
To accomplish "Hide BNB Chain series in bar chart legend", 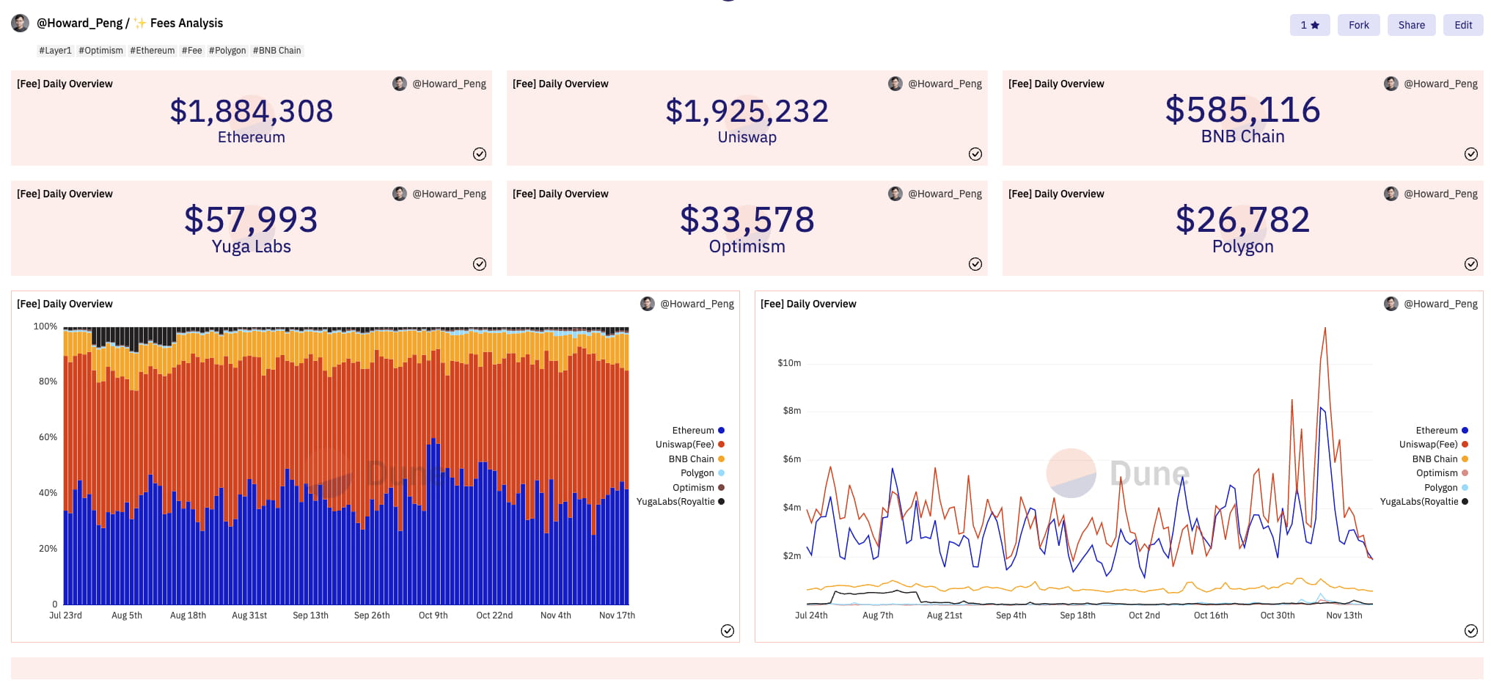I will pyautogui.click(x=691, y=459).
